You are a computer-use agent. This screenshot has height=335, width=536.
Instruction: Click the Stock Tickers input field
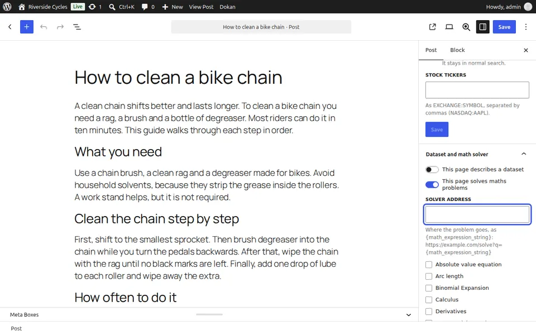click(477, 90)
